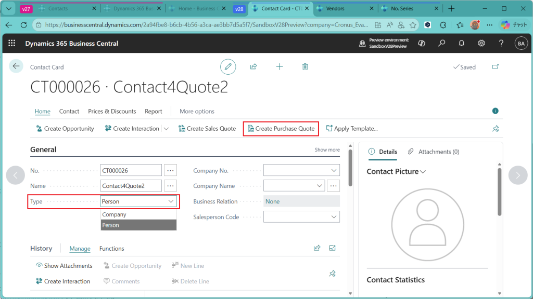
Task: Click the back arrow button
Action: pyautogui.click(x=16, y=66)
